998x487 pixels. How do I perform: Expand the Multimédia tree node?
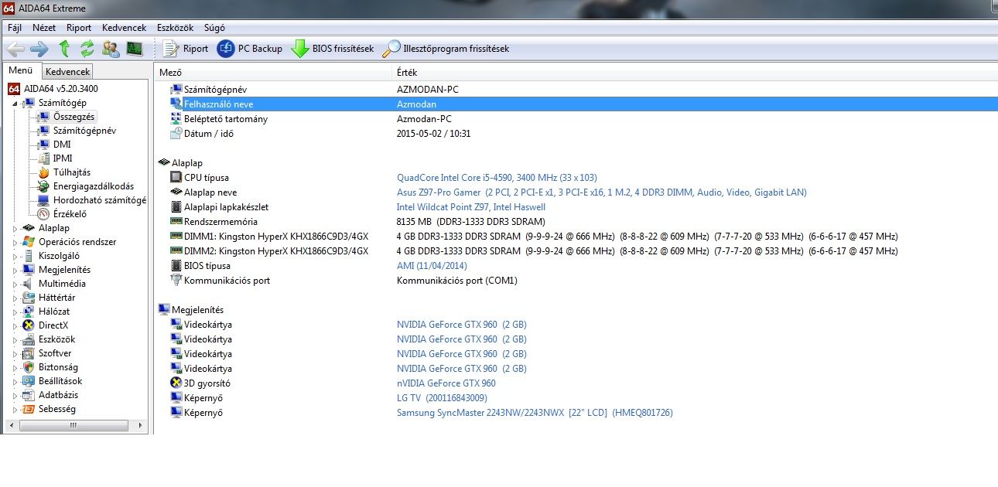pos(15,284)
